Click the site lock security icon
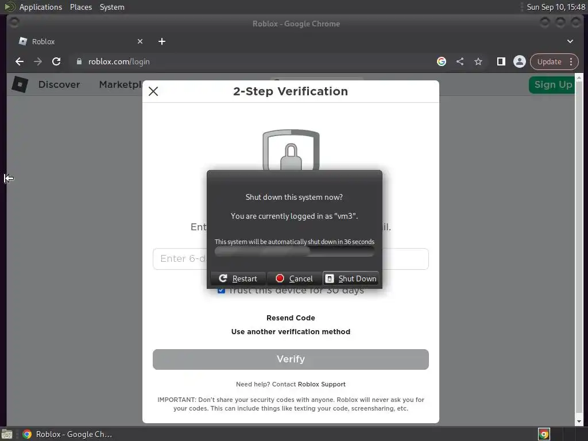 (x=79, y=61)
